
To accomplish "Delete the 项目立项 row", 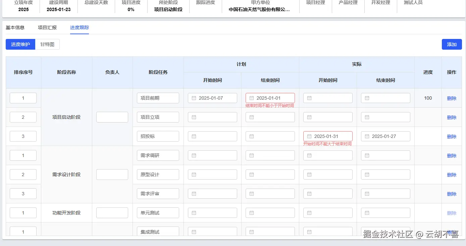I will click(452, 117).
